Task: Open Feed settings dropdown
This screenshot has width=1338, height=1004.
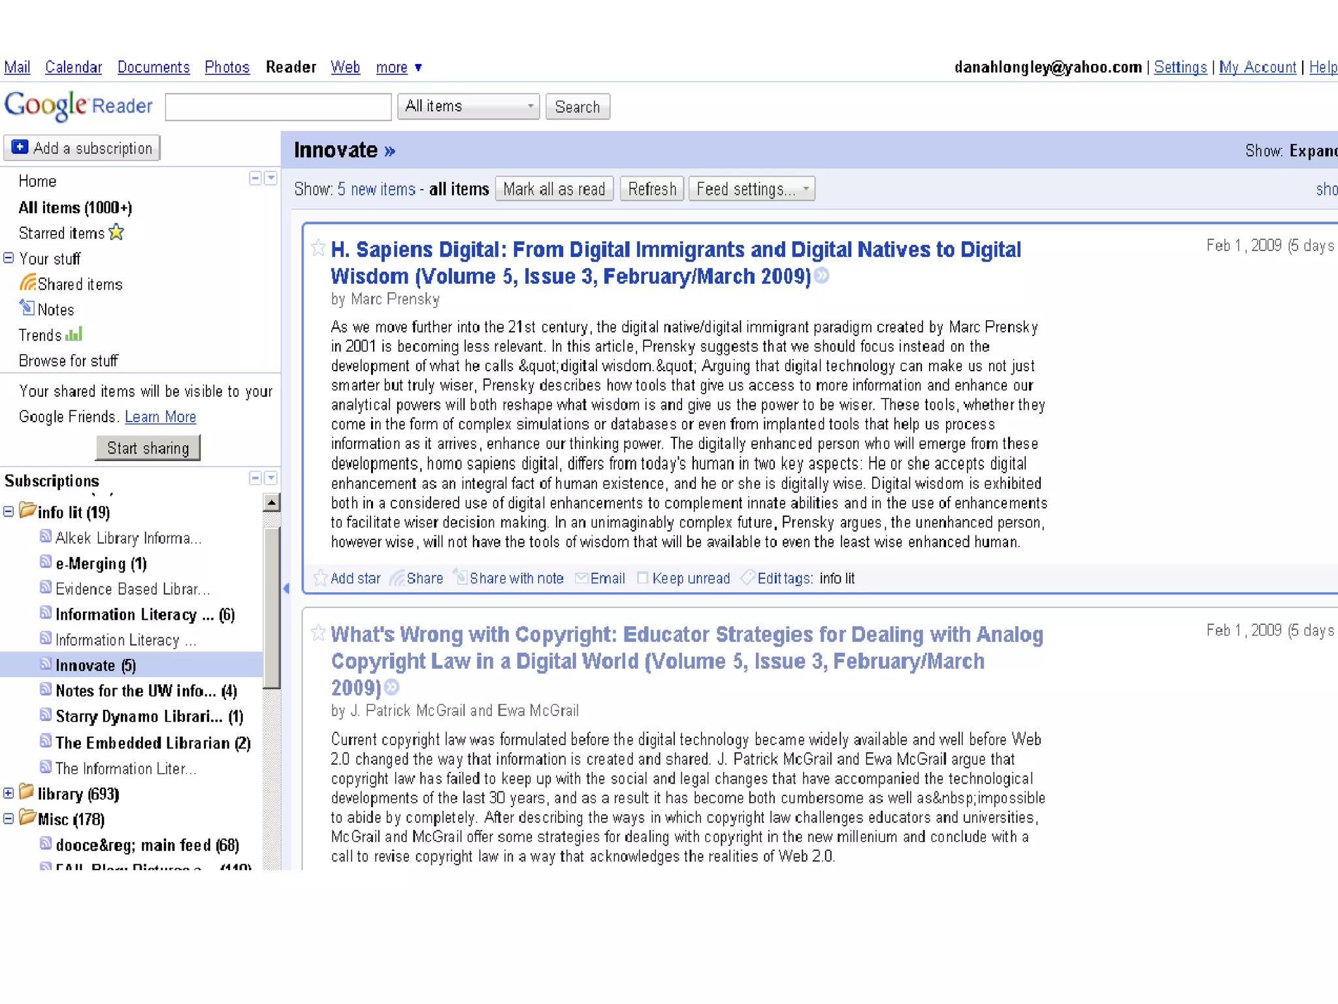Action: click(x=751, y=189)
